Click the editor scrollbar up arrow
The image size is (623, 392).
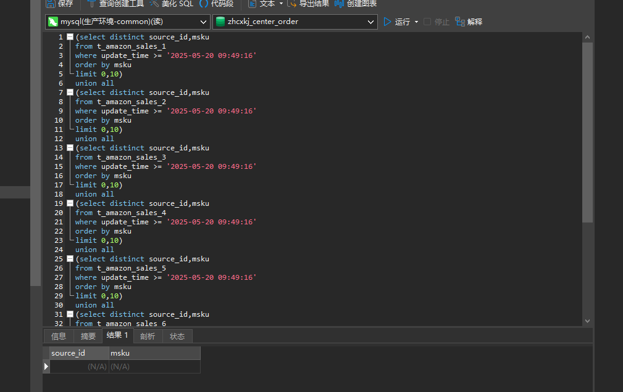tap(587, 37)
